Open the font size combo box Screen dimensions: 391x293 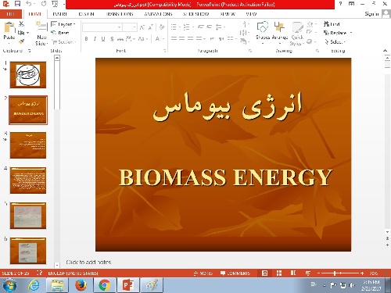pyautogui.click(x=130, y=27)
